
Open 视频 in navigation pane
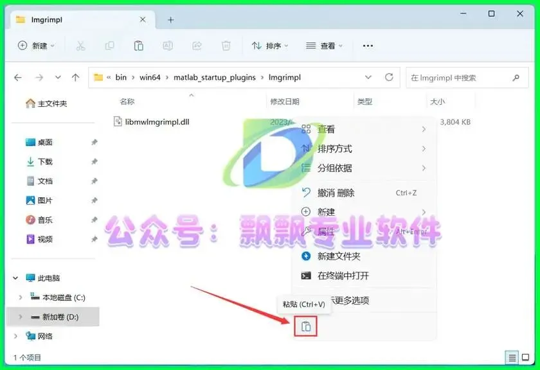pos(39,239)
